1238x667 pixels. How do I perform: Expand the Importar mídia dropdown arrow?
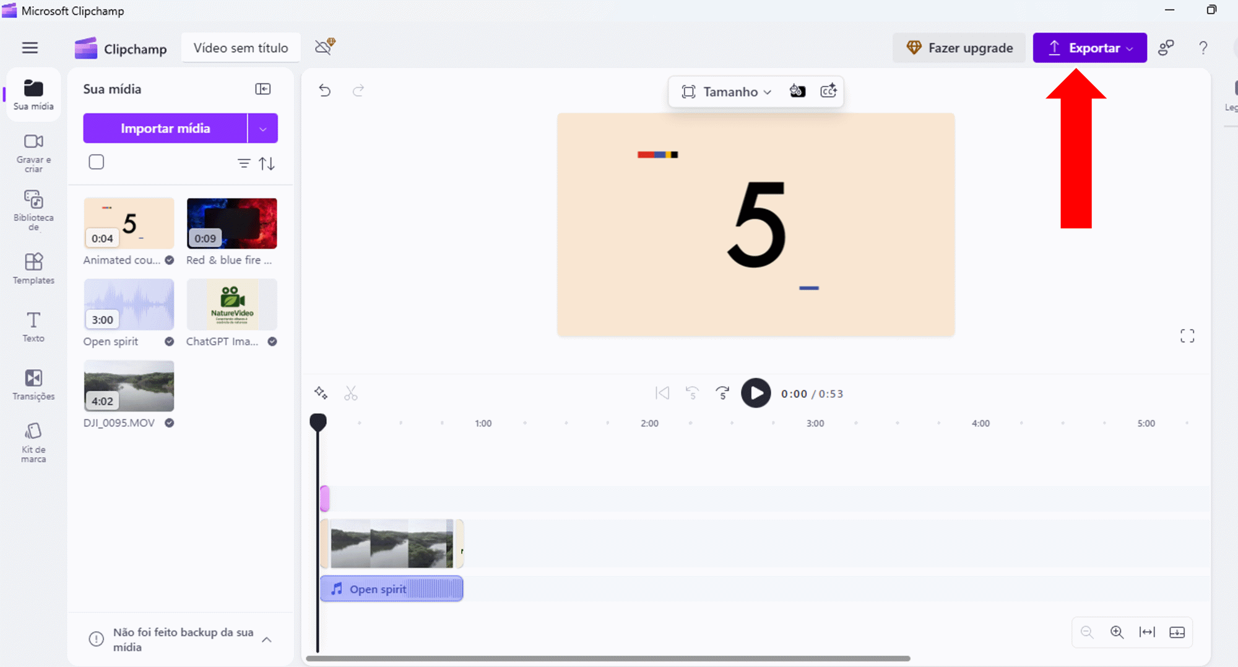(262, 129)
